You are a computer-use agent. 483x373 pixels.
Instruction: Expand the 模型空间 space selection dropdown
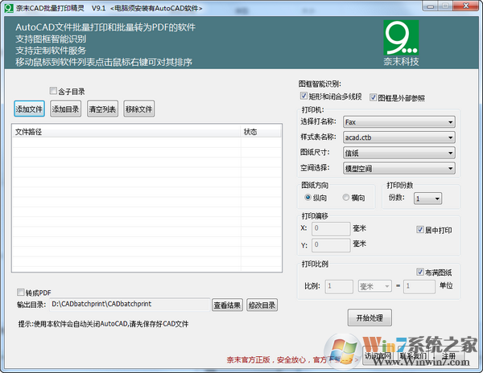[398, 169]
